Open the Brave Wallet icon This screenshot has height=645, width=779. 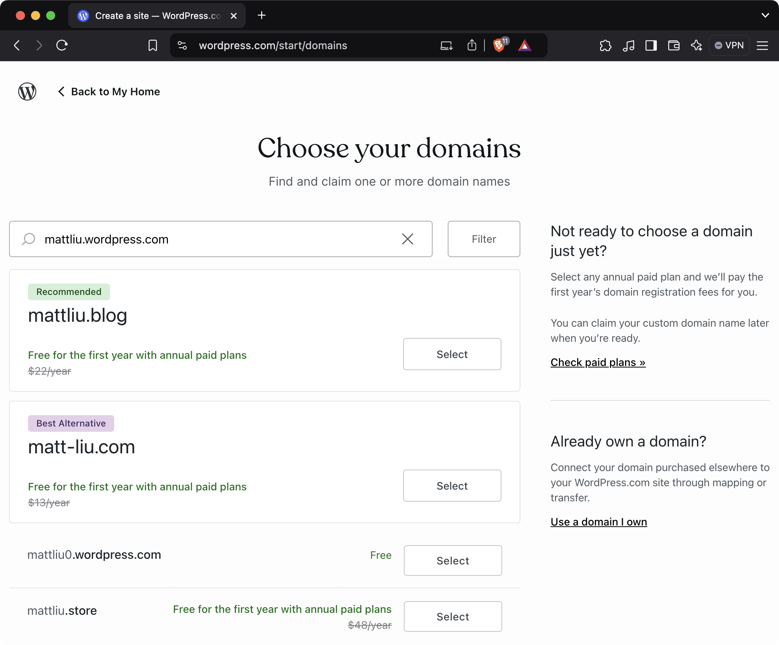tap(673, 45)
